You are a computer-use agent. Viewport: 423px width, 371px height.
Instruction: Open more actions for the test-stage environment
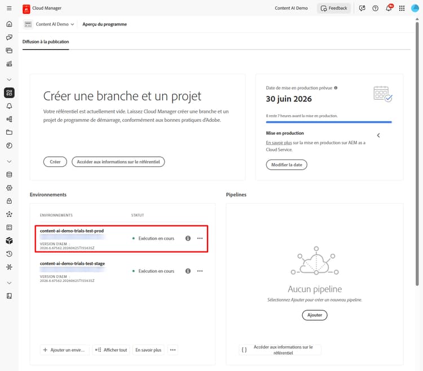click(x=200, y=271)
